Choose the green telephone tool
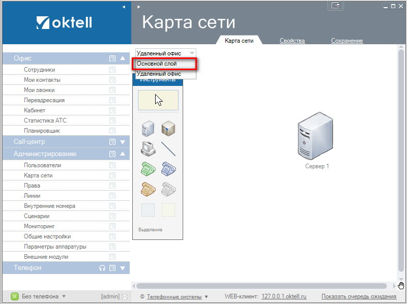407x304 pixels. click(x=148, y=169)
